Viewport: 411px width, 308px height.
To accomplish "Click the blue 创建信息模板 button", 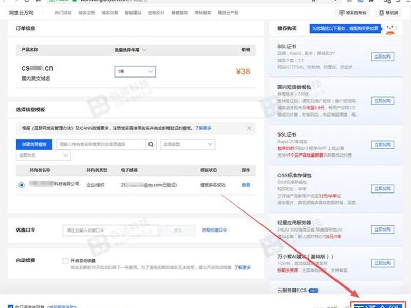I will 34,144.
